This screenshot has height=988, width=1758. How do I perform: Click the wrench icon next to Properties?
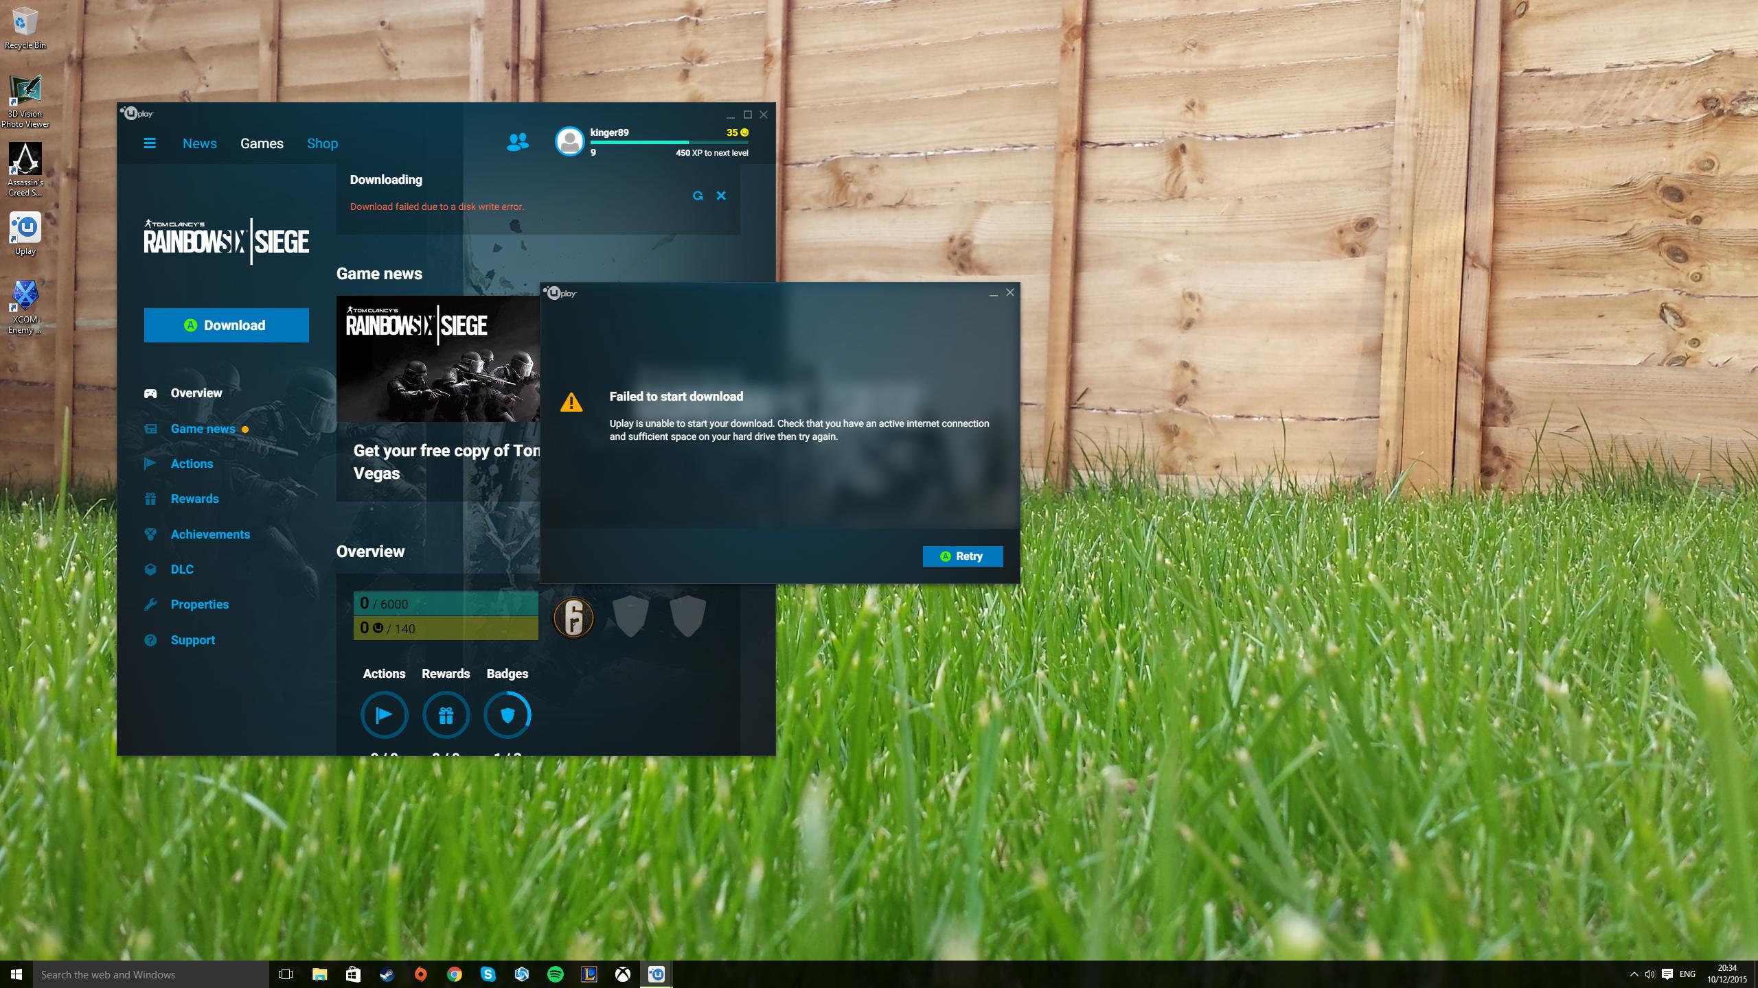[x=150, y=604]
